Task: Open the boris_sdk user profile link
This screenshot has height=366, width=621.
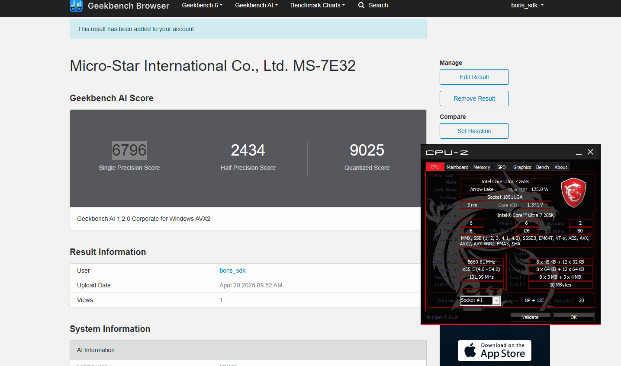Action: [x=232, y=271]
